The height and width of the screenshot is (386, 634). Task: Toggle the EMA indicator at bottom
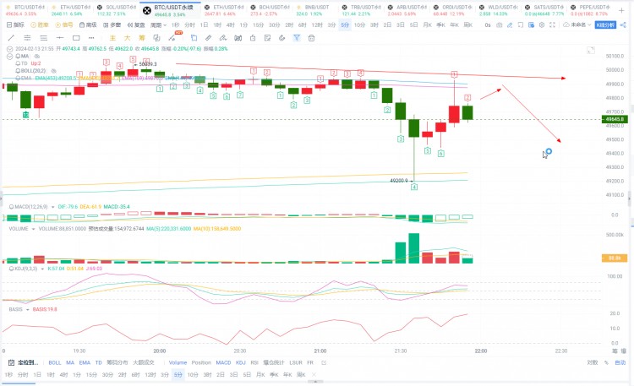(x=85, y=362)
